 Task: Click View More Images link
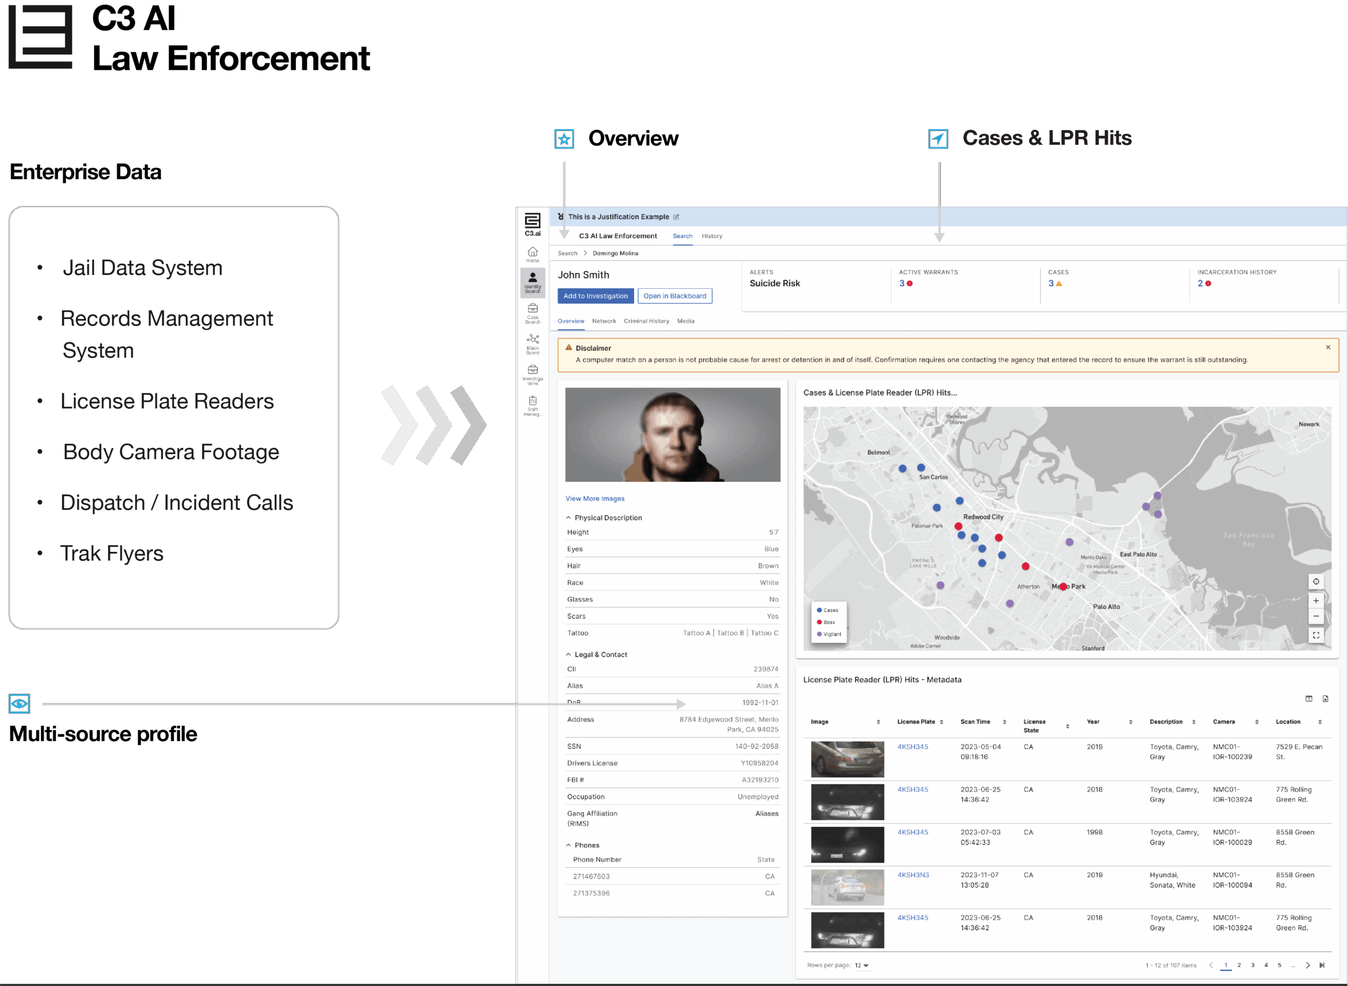(x=595, y=499)
